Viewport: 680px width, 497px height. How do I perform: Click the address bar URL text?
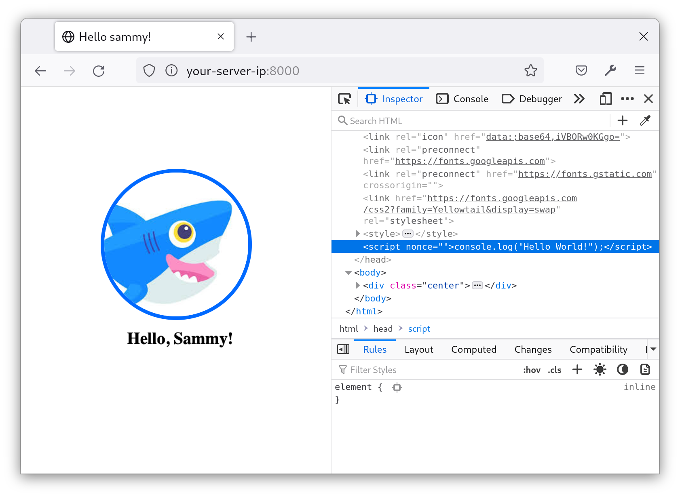click(x=243, y=71)
